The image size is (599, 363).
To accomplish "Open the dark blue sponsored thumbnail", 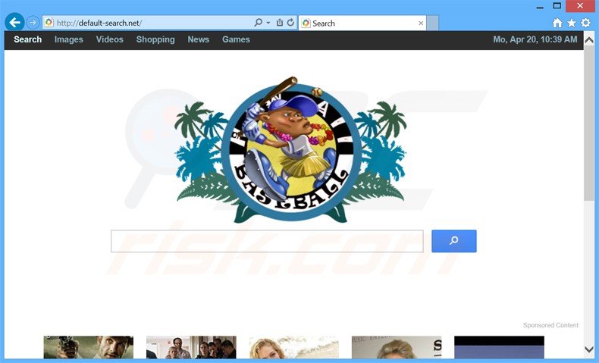I will coord(500,347).
